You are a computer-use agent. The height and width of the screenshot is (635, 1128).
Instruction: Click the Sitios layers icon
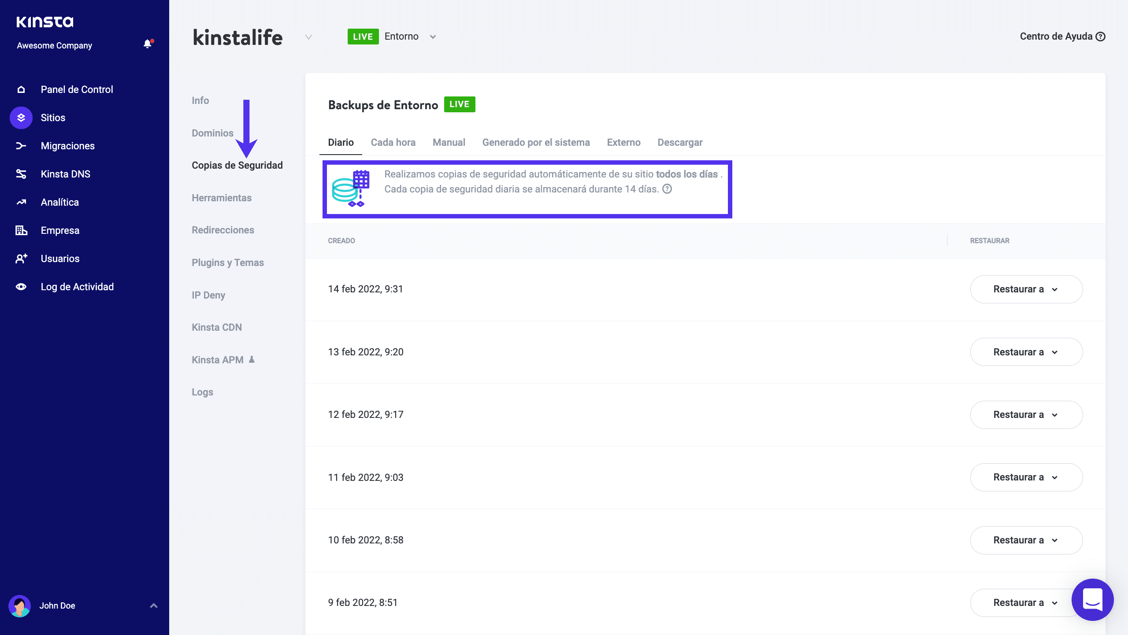tap(21, 118)
